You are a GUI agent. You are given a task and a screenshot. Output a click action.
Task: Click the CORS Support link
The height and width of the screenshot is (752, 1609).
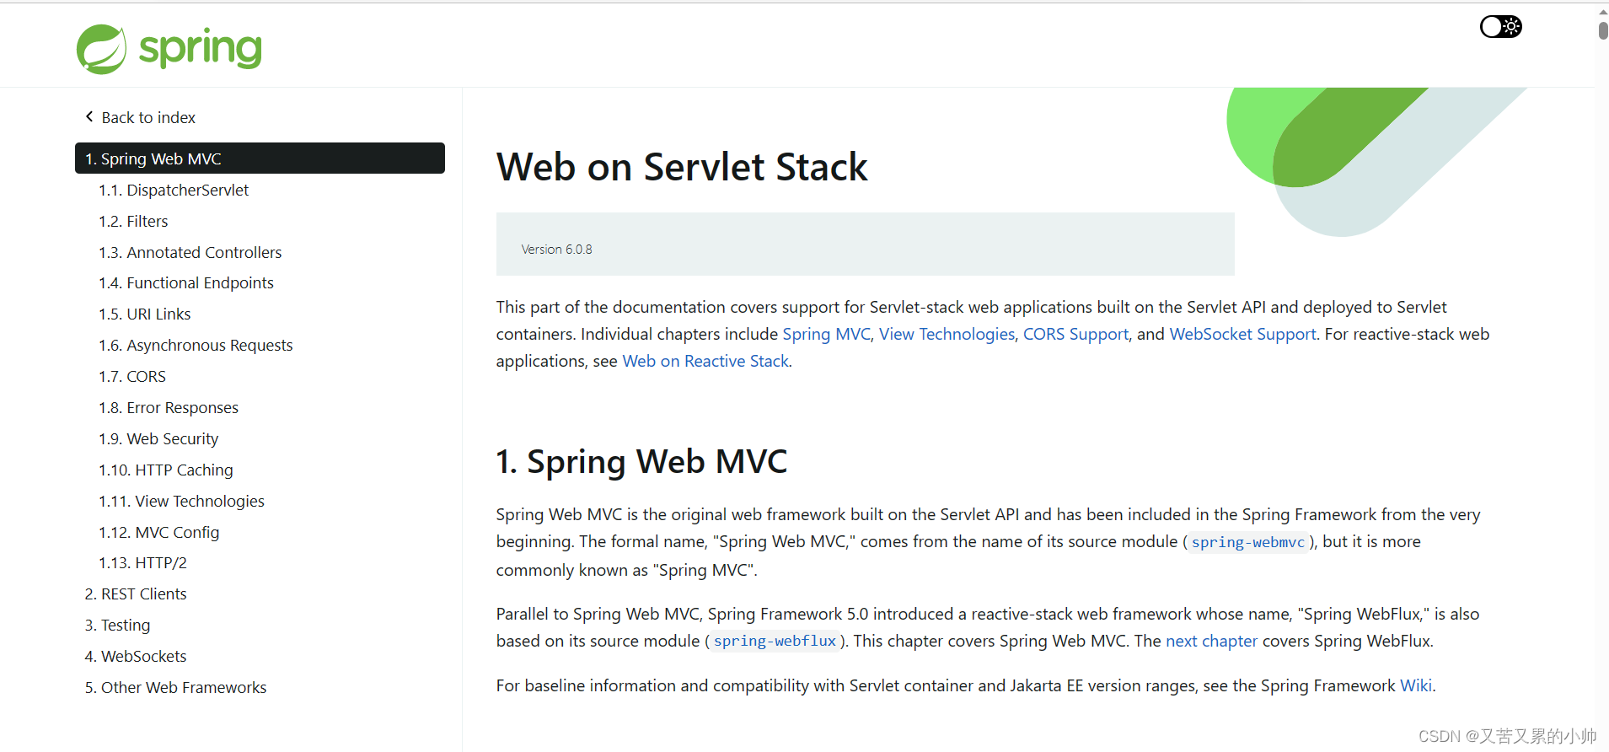tap(1075, 335)
